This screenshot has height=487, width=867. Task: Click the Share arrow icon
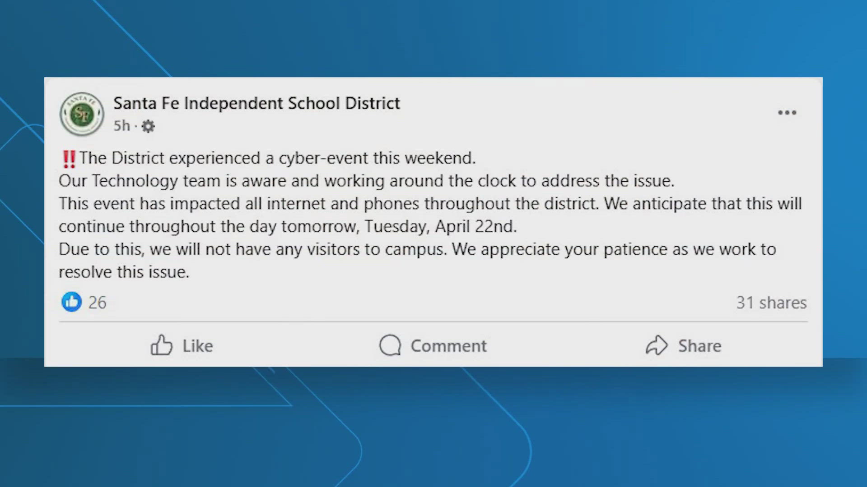(657, 345)
